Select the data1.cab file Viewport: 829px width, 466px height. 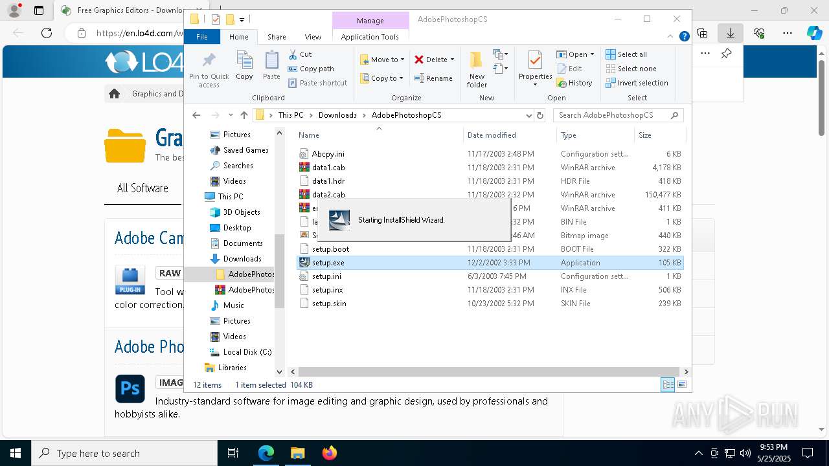pyautogui.click(x=490, y=168)
